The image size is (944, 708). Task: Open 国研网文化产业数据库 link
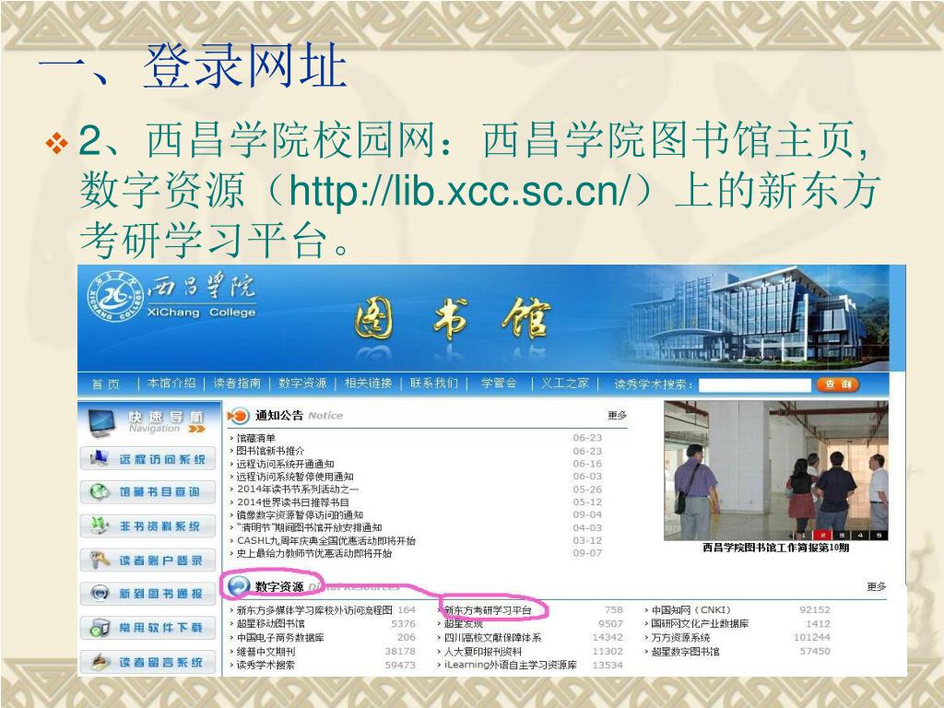701,623
